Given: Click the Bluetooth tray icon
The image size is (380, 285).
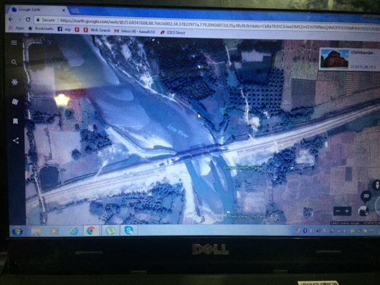Looking at the screenshot, I should pyautogui.click(x=305, y=230).
